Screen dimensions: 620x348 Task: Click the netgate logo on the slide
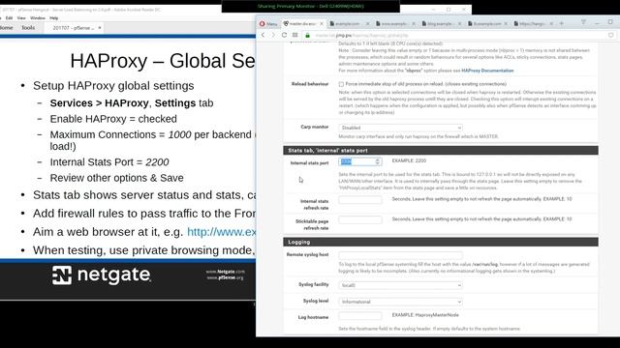(x=102, y=275)
